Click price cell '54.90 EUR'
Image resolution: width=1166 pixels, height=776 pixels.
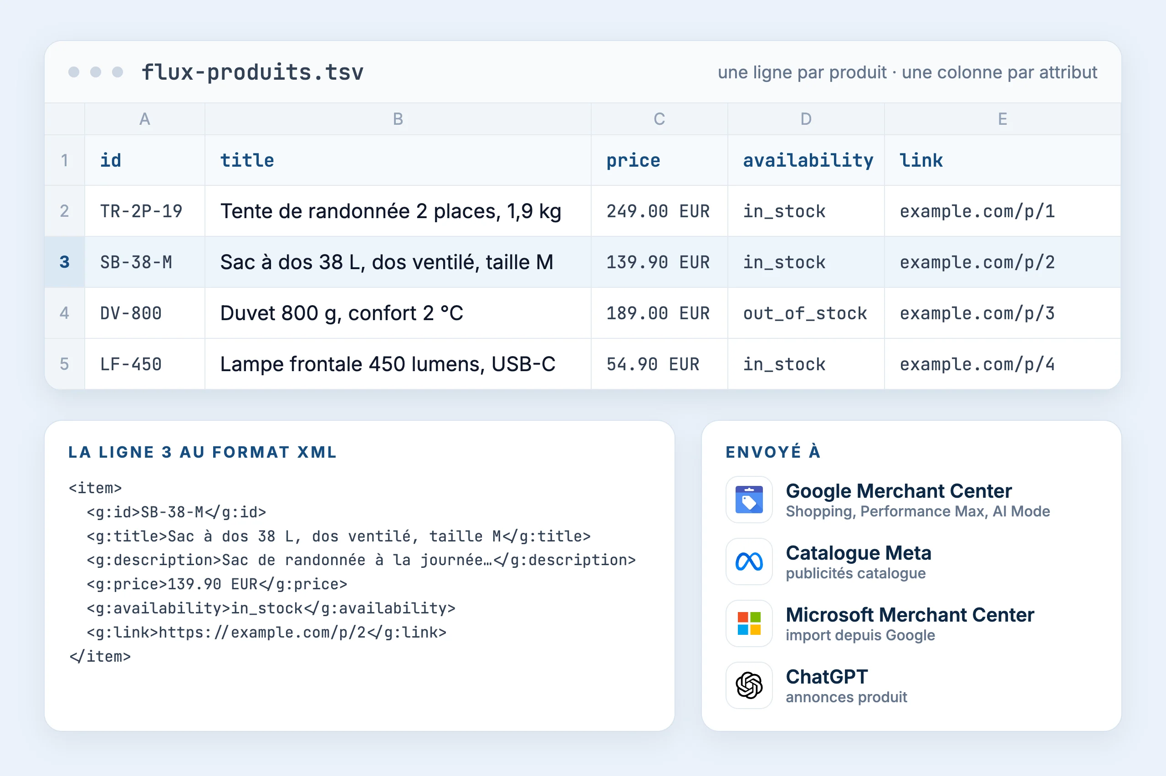[659, 364]
